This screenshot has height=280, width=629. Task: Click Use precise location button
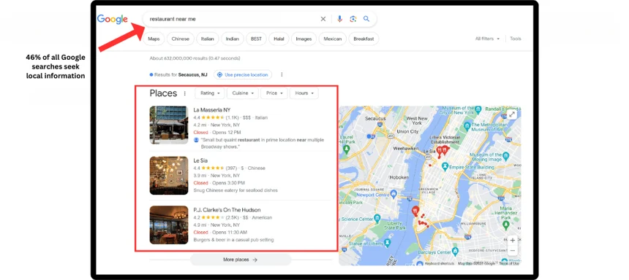pyautogui.click(x=243, y=75)
